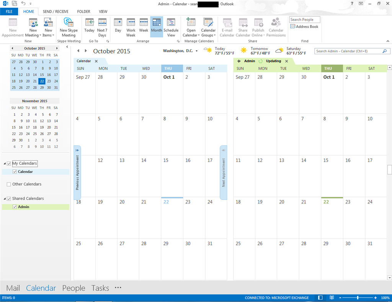Open the Arrange dialog launcher
The height and width of the screenshot is (302, 392).
178,41
